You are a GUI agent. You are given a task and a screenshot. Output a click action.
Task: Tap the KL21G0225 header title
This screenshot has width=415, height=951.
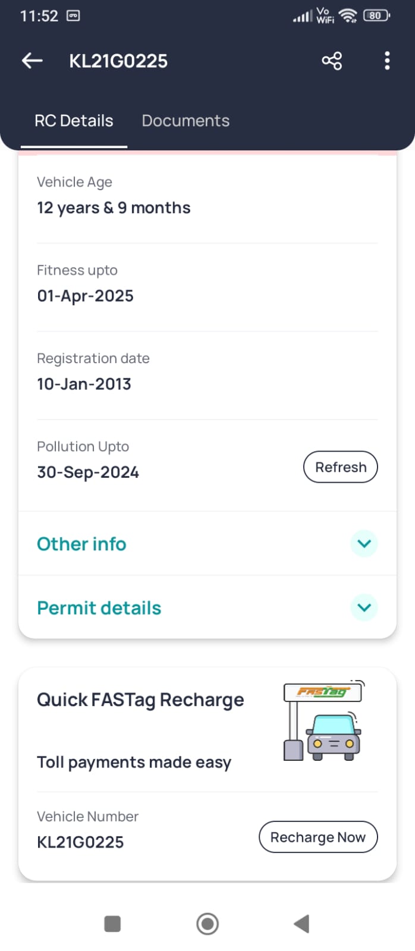tap(118, 61)
